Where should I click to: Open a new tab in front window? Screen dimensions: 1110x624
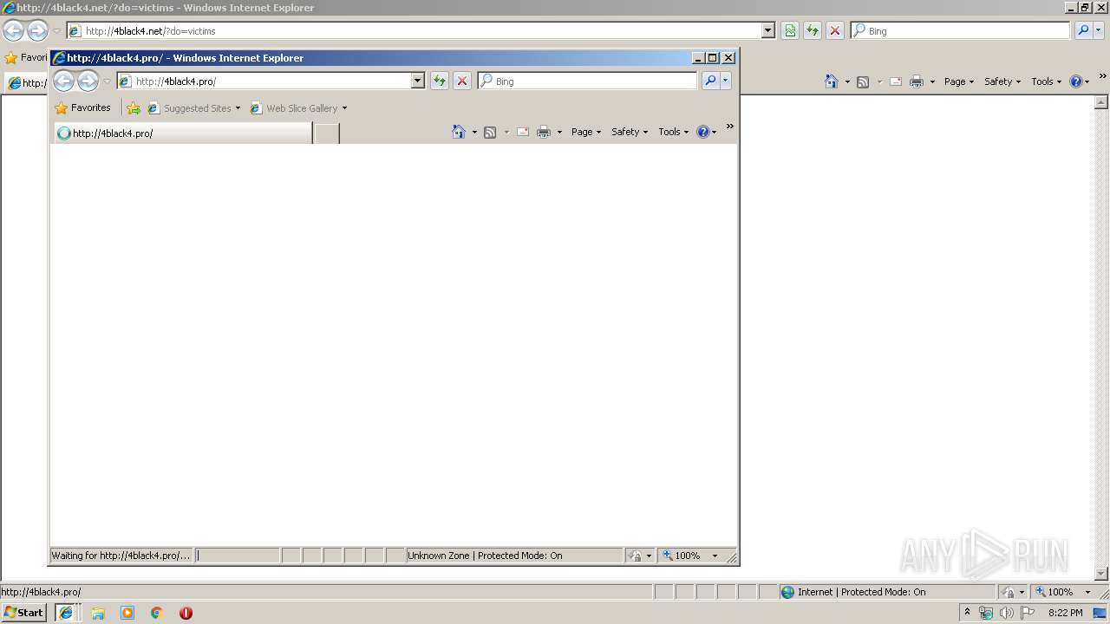(326, 133)
